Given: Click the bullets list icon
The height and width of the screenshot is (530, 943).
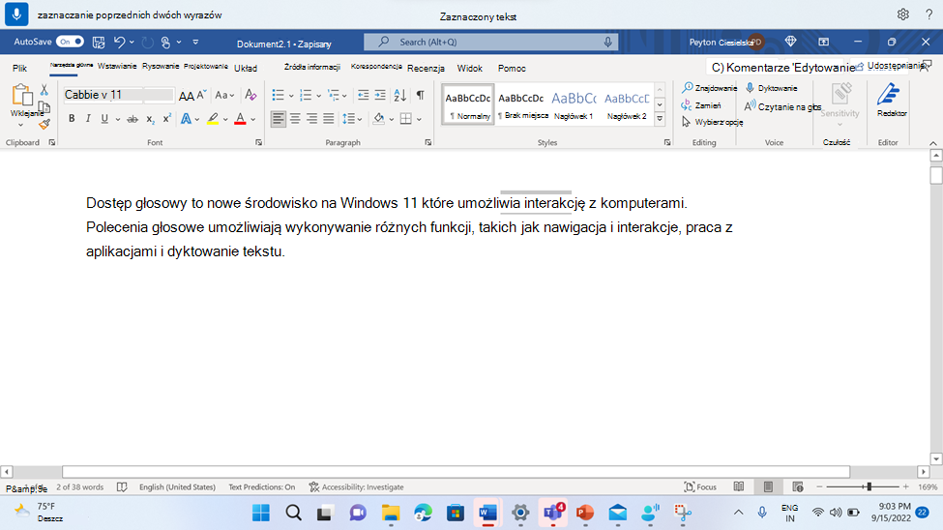Looking at the screenshot, I should pos(278,95).
